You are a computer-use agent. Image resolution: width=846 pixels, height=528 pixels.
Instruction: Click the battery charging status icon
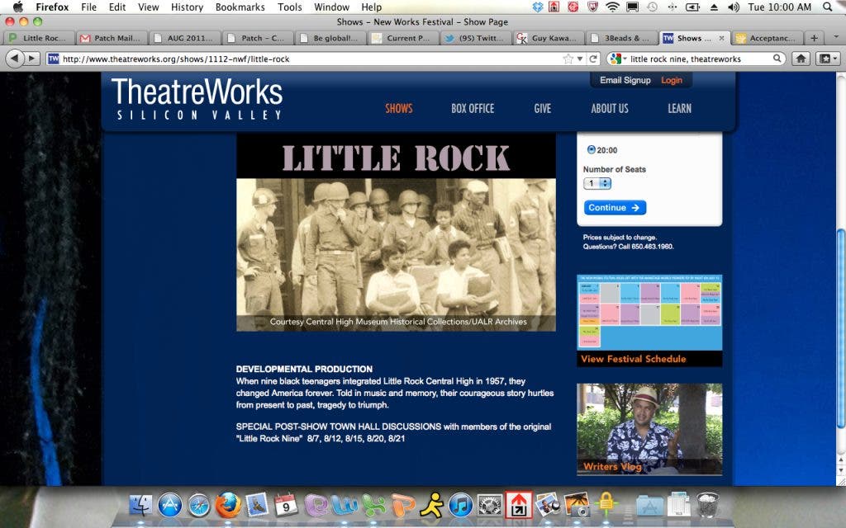(693, 7)
